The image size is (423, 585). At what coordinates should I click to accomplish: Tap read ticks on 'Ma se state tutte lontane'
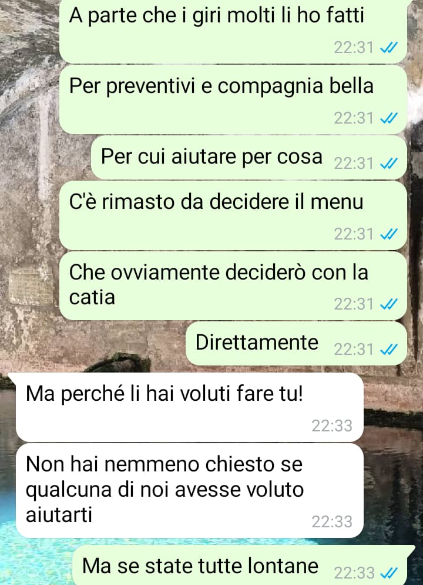(389, 573)
